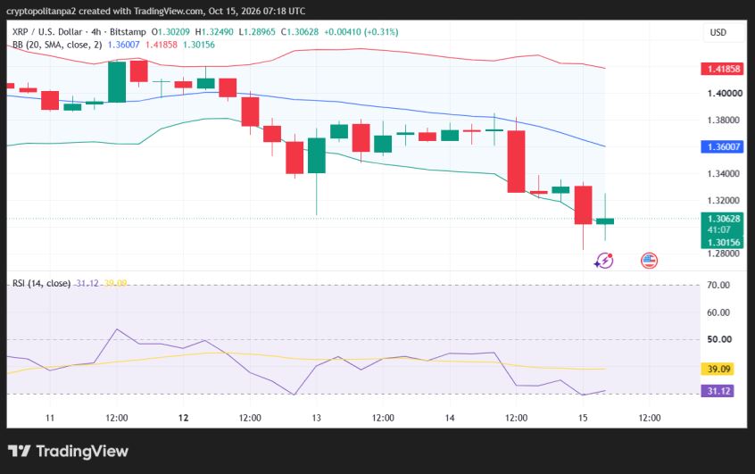
Task: Click the L1.28965 low value in header
Action: 257,32
